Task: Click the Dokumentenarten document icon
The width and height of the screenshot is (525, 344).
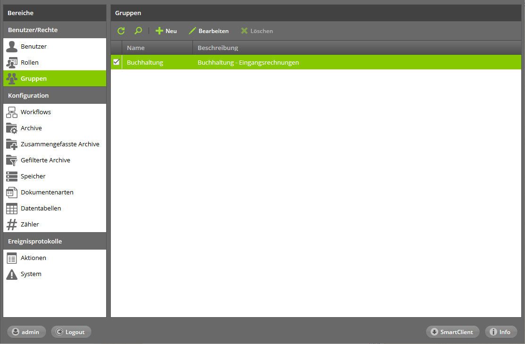Action: 12,193
